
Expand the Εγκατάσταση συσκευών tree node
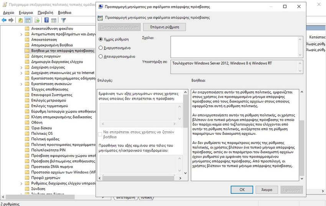[21, 83]
